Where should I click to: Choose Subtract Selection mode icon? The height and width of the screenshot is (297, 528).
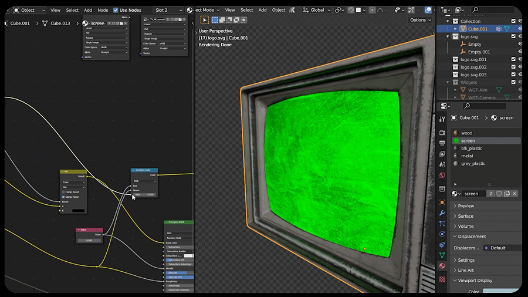229,20
